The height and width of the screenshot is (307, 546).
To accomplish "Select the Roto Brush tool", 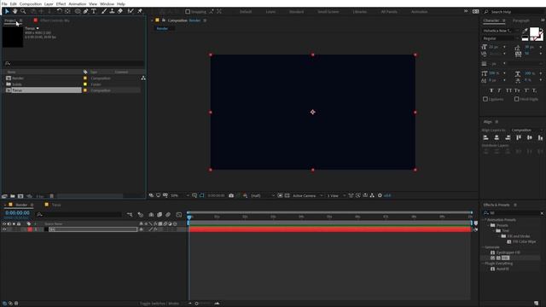I will [131, 11].
